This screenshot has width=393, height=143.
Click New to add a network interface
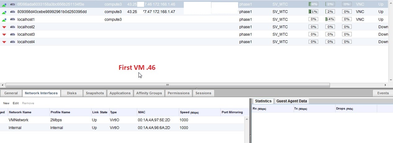(6, 103)
